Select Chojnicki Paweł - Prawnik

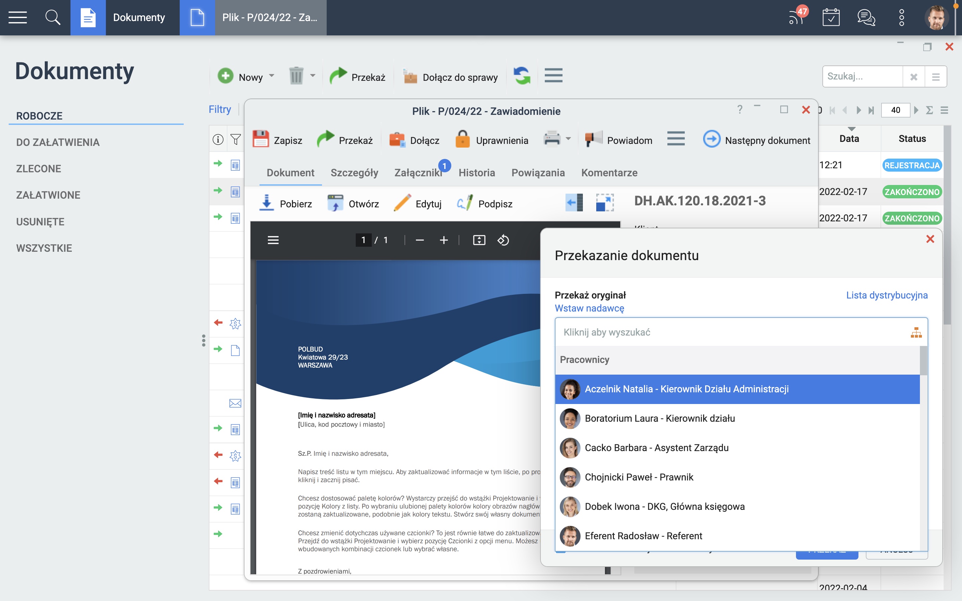point(738,477)
